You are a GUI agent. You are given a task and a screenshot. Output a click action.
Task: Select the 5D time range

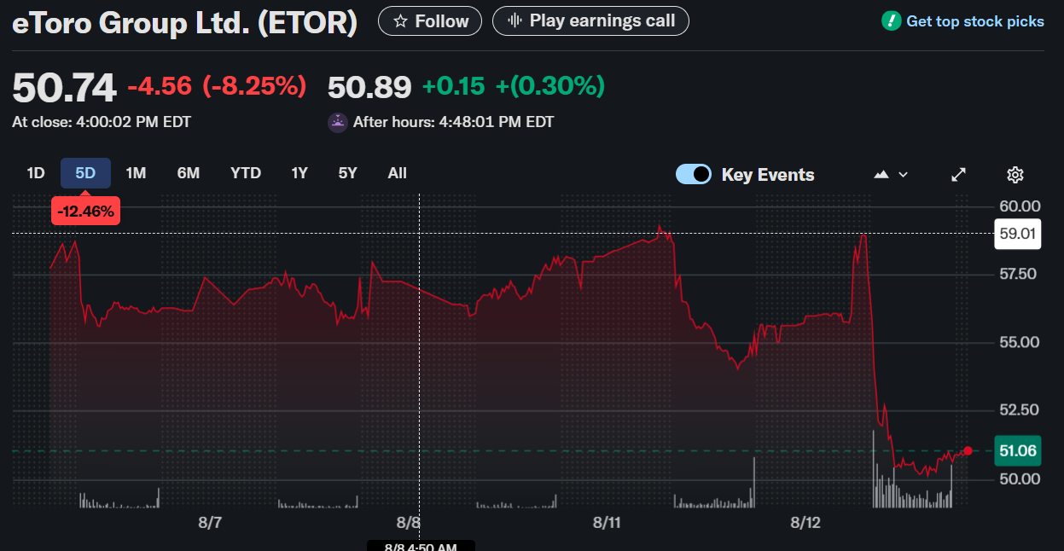pyautogui.click(x=85, y=173)
